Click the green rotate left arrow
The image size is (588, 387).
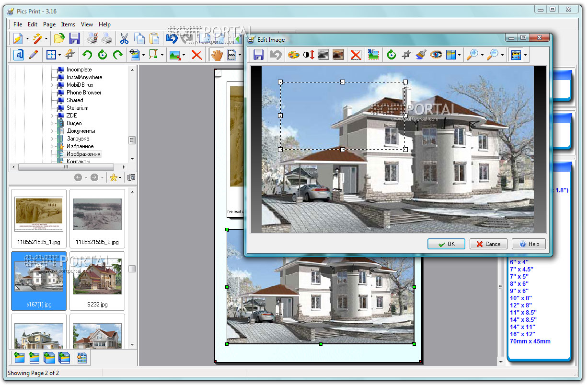click(87, 55)
